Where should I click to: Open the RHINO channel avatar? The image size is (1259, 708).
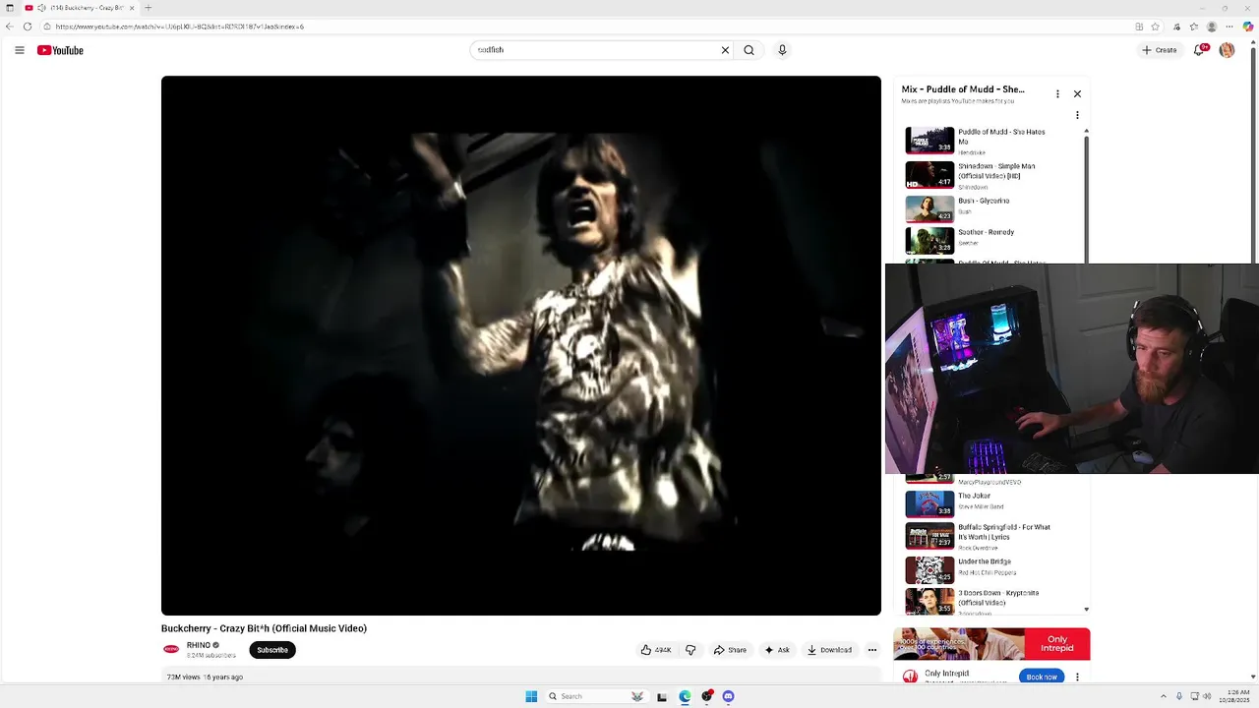click(x=171, y=649)
